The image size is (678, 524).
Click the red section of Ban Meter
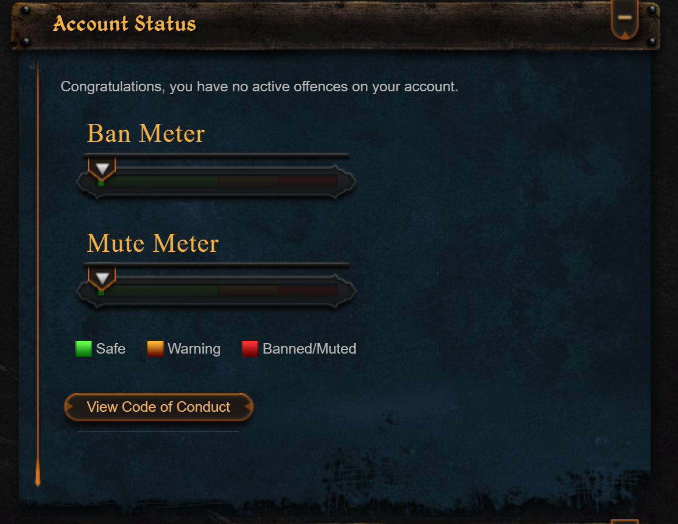pos(308,181)
